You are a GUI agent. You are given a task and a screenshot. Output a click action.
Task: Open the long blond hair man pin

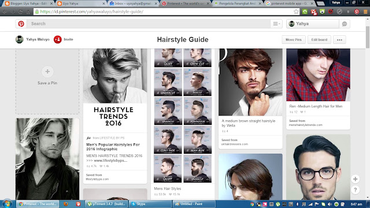coord(47,159)
